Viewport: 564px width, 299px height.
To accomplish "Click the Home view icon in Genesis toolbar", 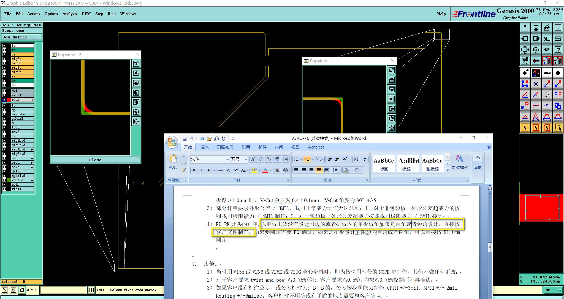I will [x=547, y=28].
